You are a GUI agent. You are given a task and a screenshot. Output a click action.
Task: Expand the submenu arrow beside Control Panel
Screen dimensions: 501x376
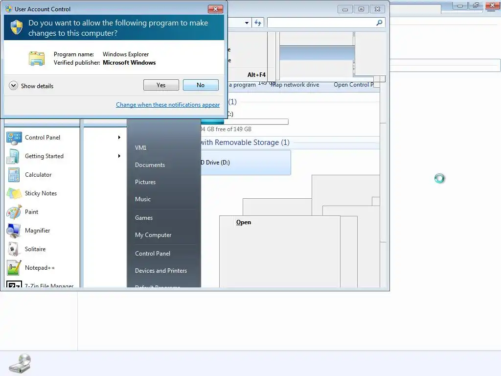tap(119, 138)
